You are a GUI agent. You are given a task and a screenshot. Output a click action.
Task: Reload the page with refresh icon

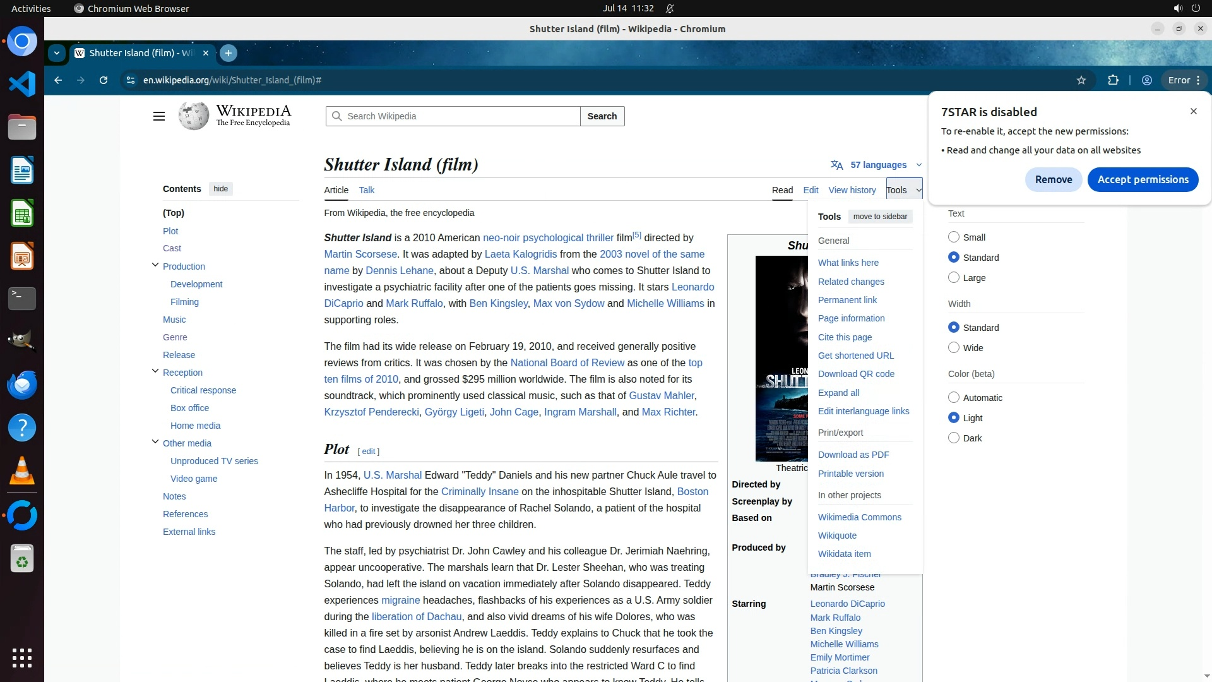point(104,80)
